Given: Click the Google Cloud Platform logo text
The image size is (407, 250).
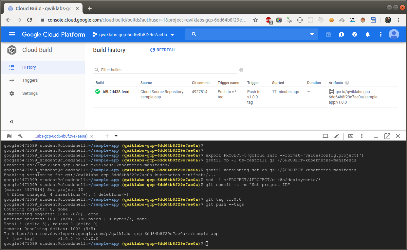Looking at the screenshot, I should [x=53, y=34].
